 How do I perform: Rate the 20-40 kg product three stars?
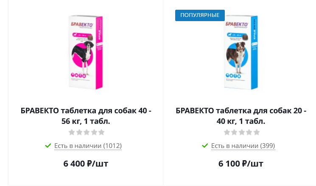(242, 132)
